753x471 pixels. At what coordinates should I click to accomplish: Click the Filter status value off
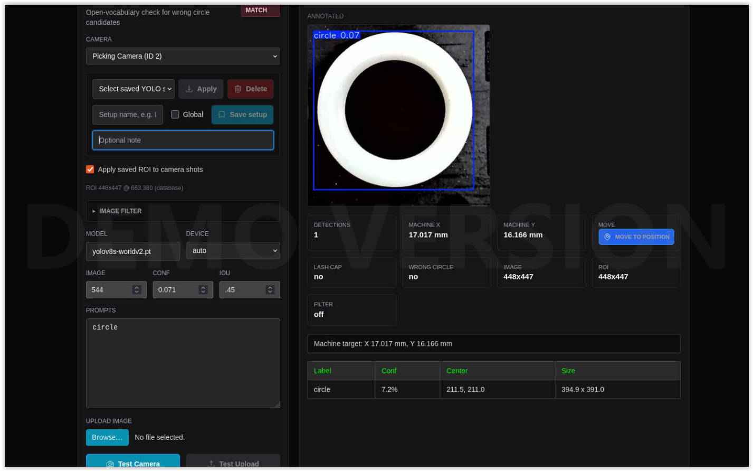[319, 314]
